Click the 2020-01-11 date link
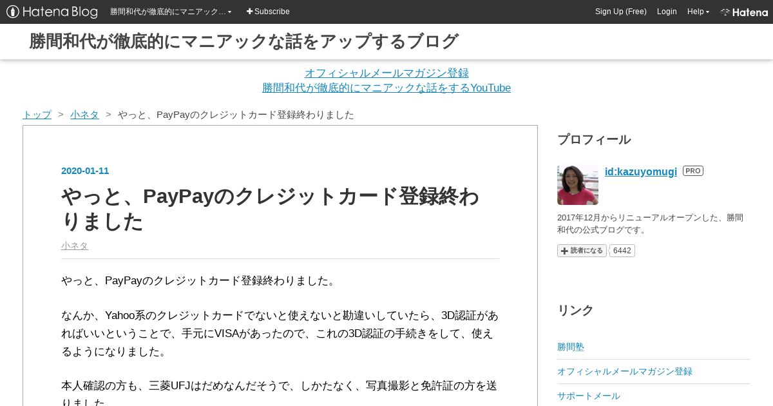 tap(85, 171)
